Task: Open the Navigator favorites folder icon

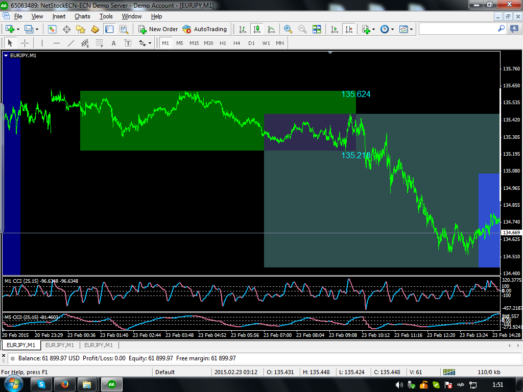Action: 81,29
